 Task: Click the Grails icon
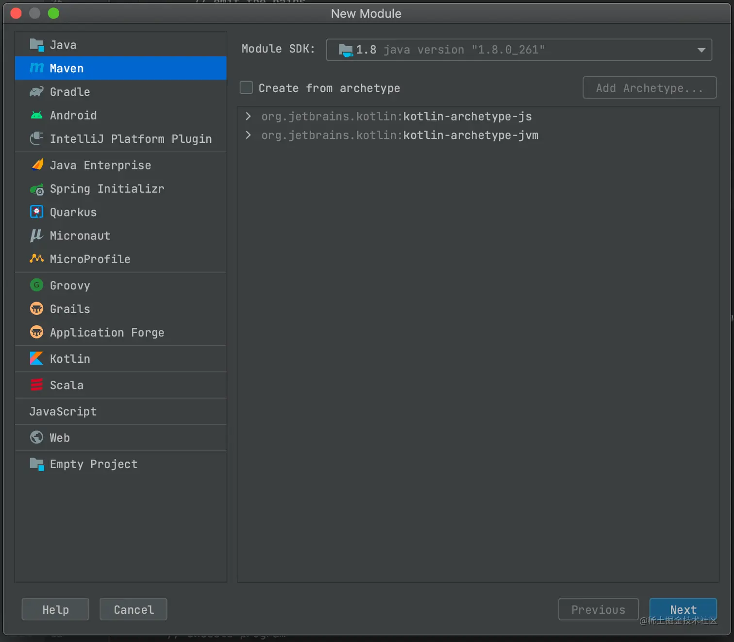click(37, 309)
